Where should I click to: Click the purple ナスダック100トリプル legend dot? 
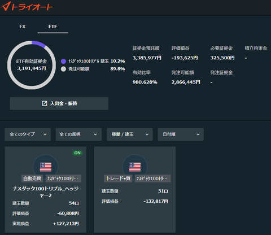coord(63,61)
